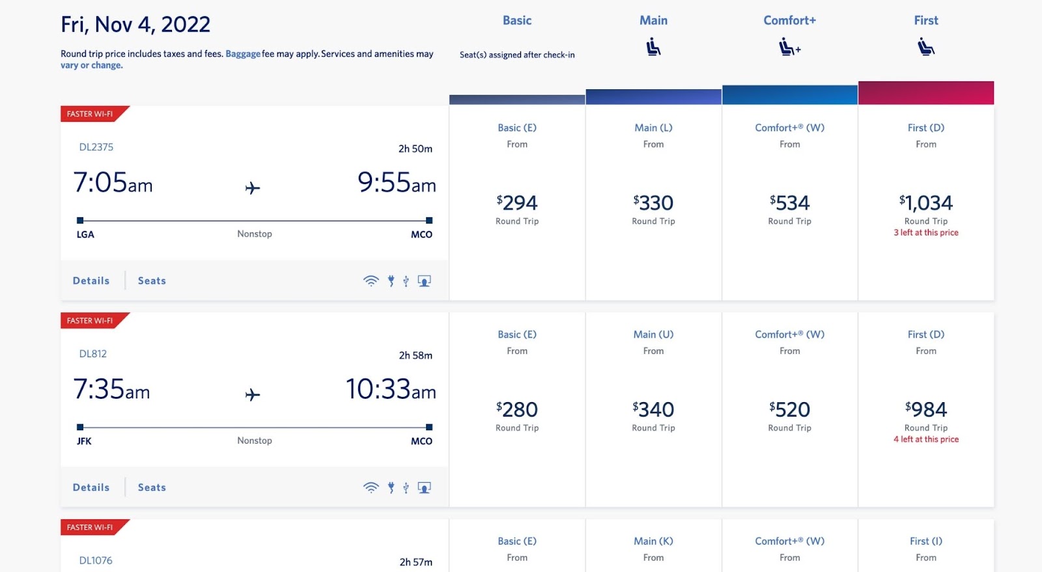Click the seatback screen icon on flight DL812
The image size is (1042, 572).
424,487
